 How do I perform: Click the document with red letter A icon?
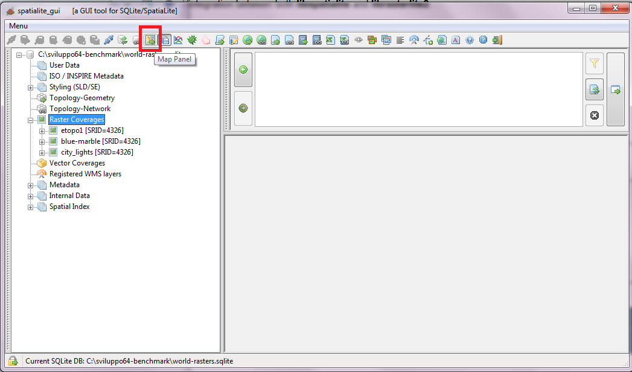coord(456,40)
